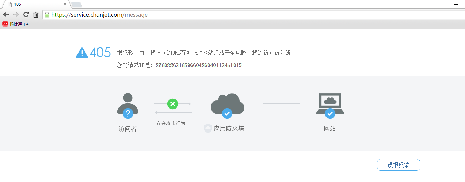Screen dimensions: 465x182
Task: Focus the address bar showing service.chanjet.com/message
Action: (x=253, y=15)
